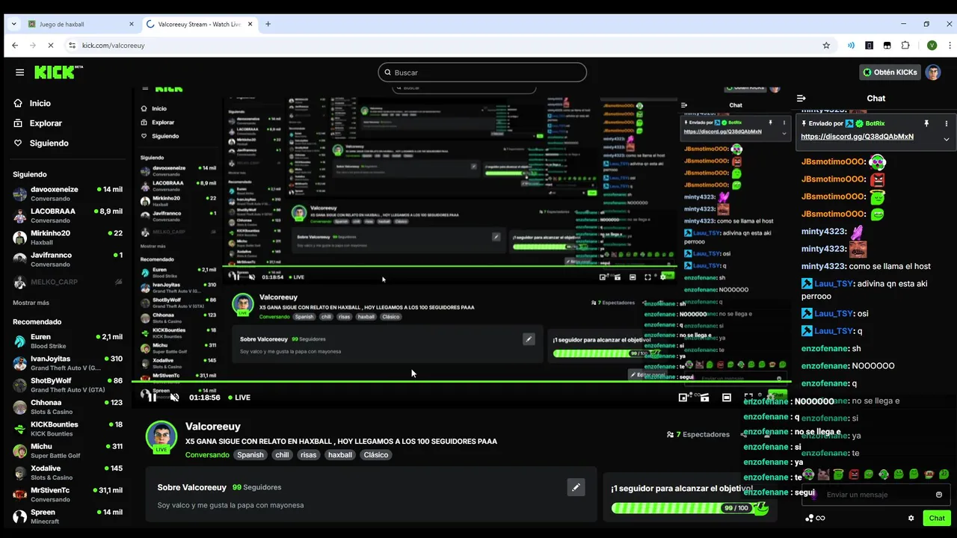Enter fullscreen in video player
The height and width of the screenshot is (538, 957).
748,398
